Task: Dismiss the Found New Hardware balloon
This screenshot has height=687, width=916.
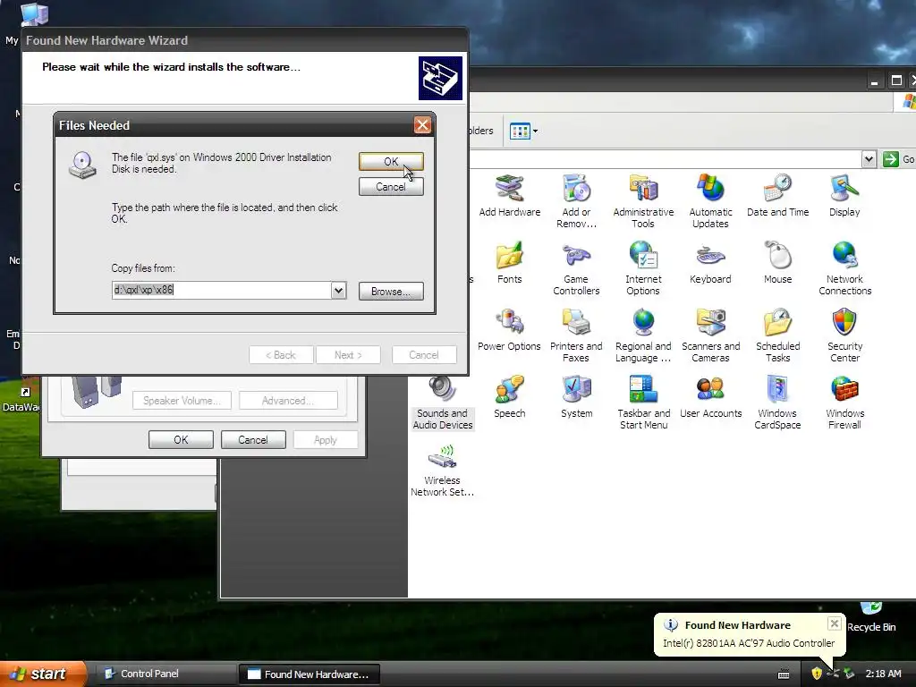Action: point(835,623)
